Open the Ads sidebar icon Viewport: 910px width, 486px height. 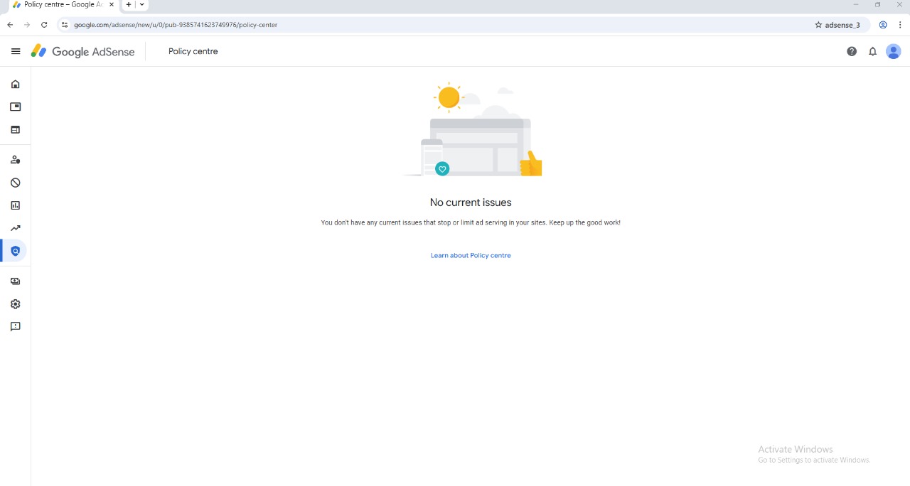pos(16,107)
